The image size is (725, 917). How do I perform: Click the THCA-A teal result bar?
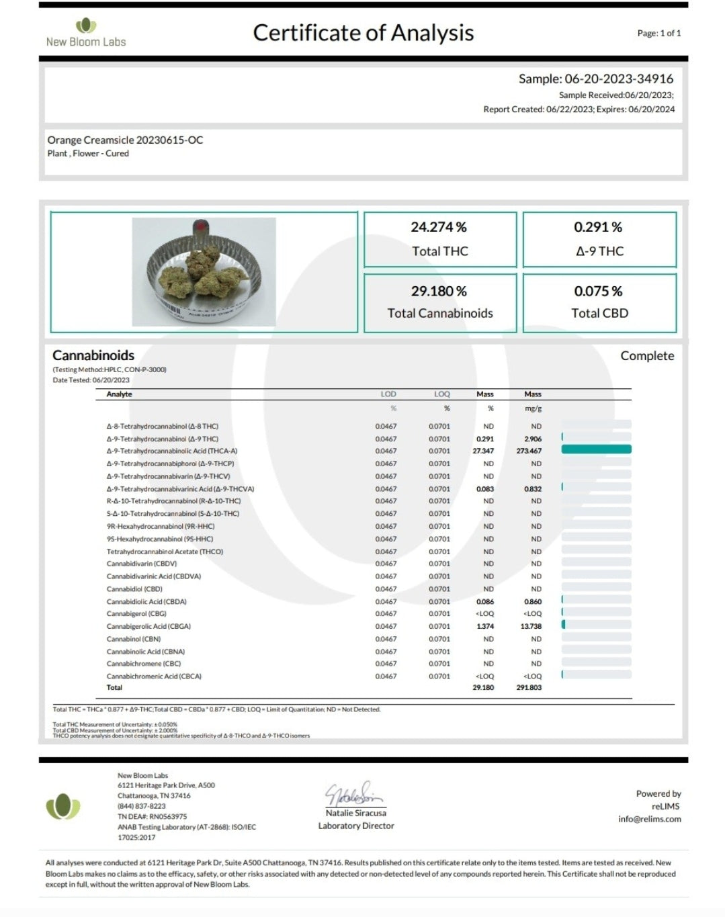(x=596, y=449)
